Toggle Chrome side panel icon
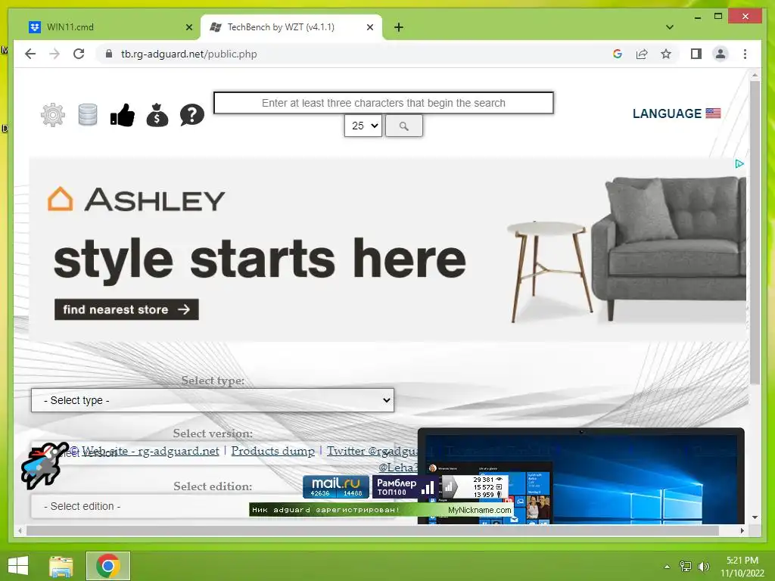This screenshot has height=581, width=775. pos(696,54)
